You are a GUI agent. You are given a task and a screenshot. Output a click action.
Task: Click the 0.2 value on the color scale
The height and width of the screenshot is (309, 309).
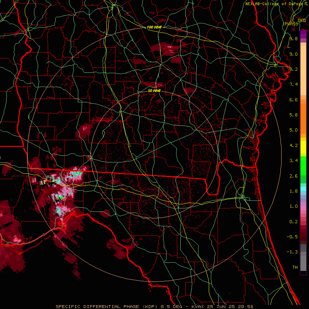[x=294, y=221]
